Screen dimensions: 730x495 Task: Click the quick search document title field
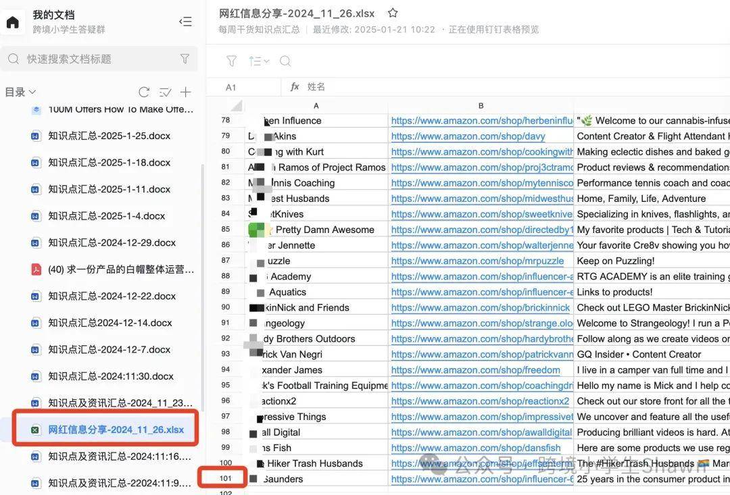point(99,59)
